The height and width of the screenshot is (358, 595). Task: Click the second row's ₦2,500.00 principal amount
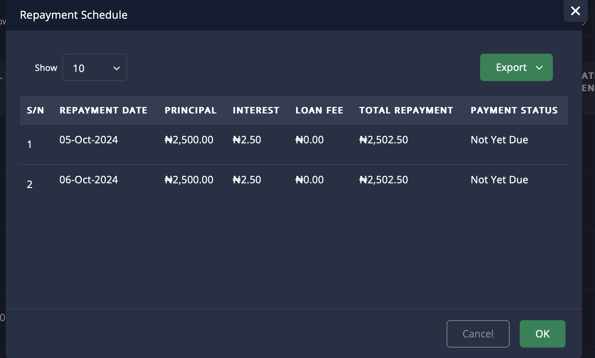click(x=189, y=180)
